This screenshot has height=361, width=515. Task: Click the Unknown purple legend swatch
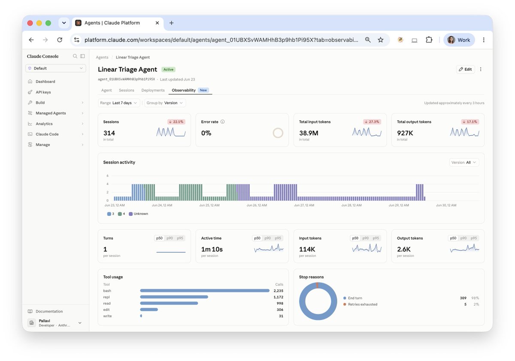130,214
